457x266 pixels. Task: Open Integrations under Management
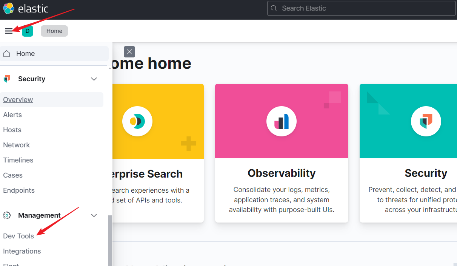pos(22,251)
